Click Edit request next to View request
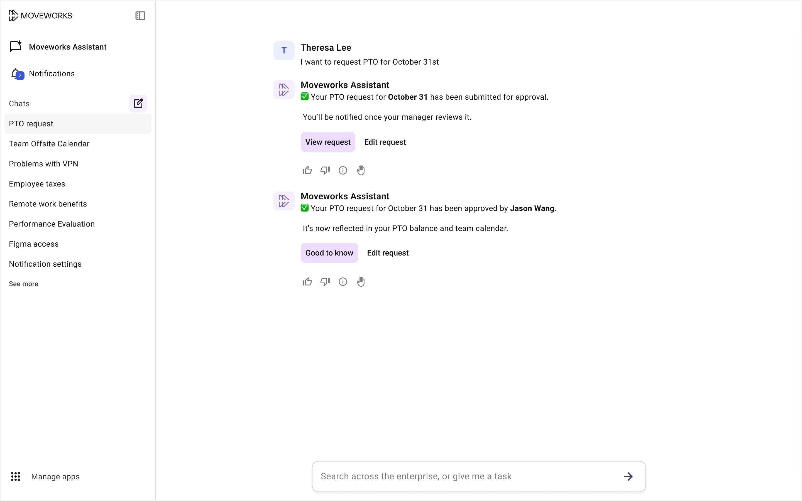802x501 pixels. tap(385, 142)
